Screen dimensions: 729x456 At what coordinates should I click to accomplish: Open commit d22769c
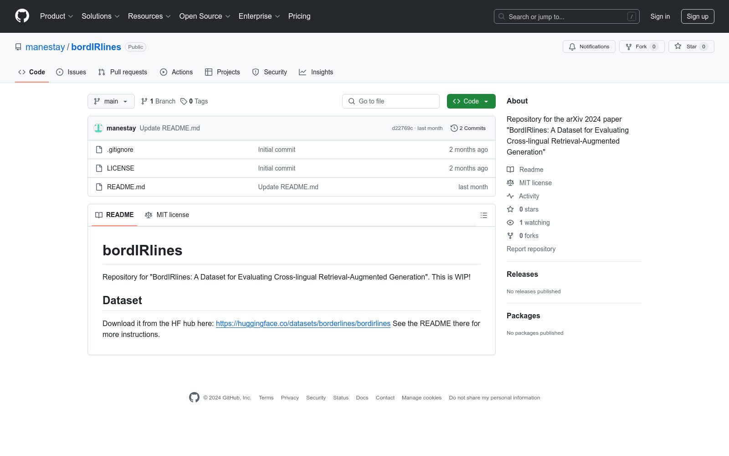click(402, 128)
